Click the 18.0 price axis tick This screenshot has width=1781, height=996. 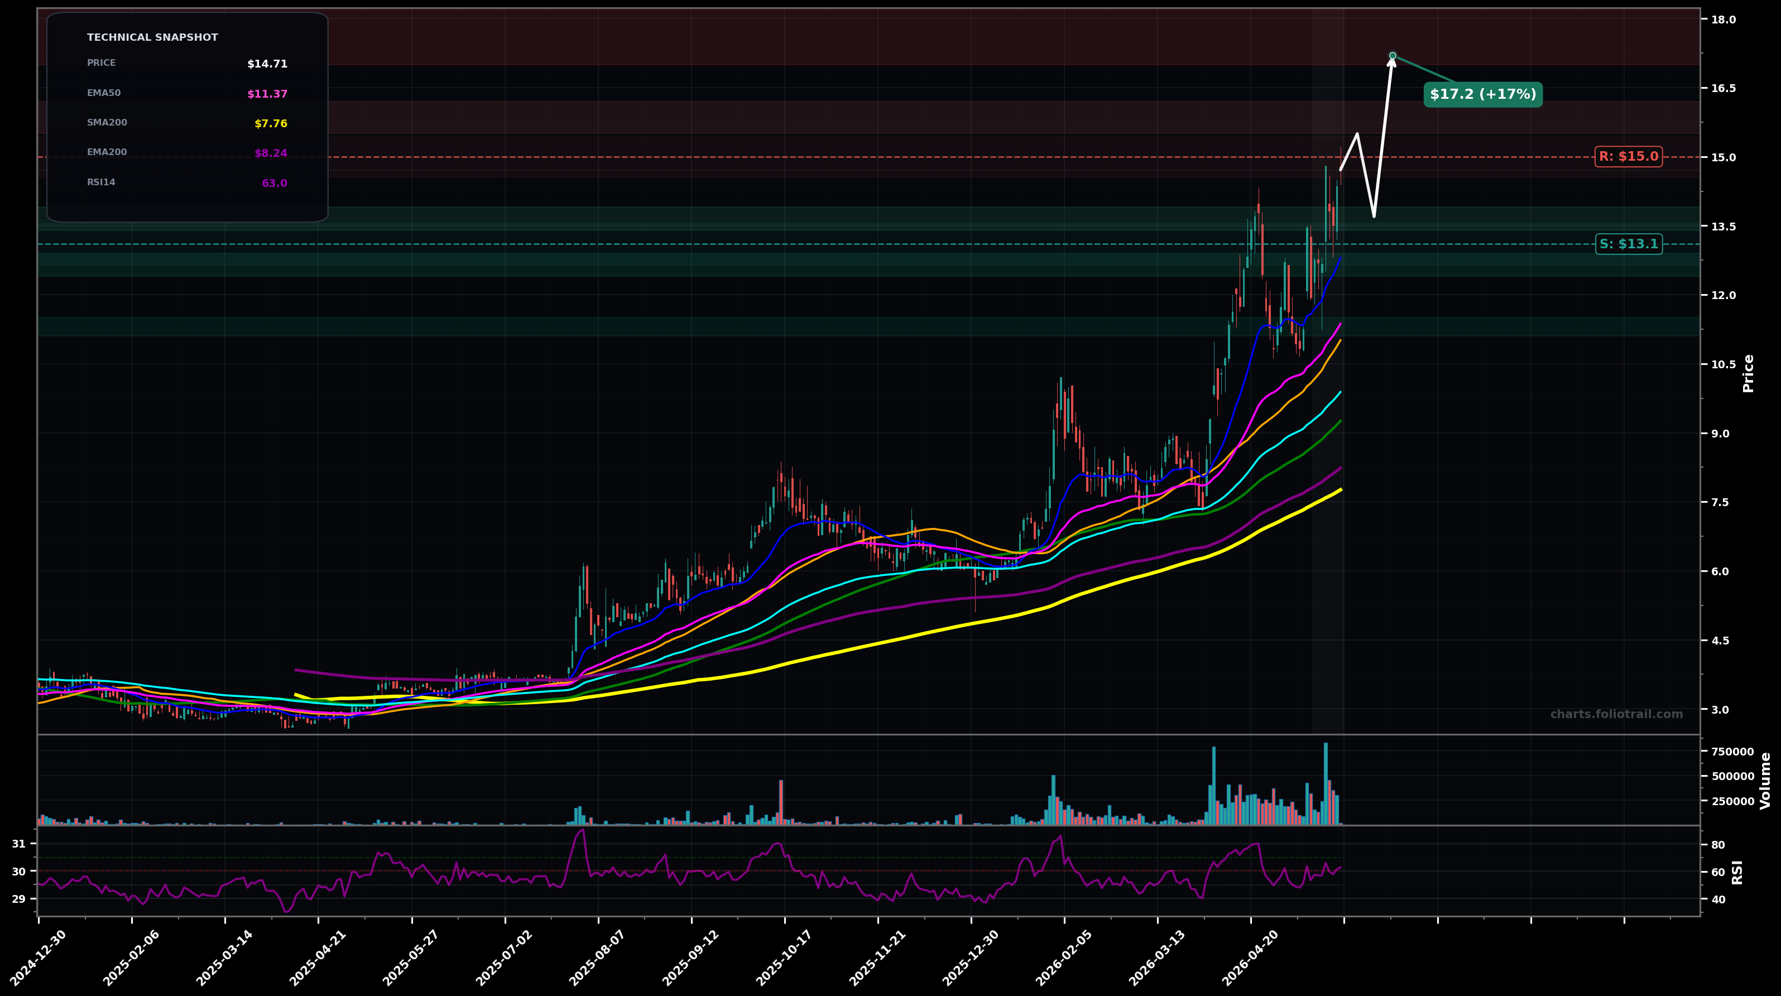coord(1724,20)
